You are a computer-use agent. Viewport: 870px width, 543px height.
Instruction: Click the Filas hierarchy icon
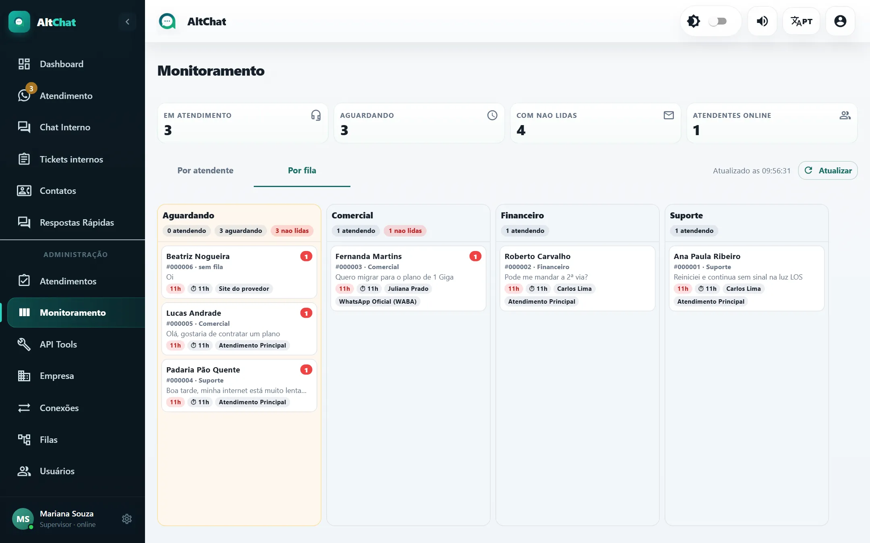click(24, 439)
